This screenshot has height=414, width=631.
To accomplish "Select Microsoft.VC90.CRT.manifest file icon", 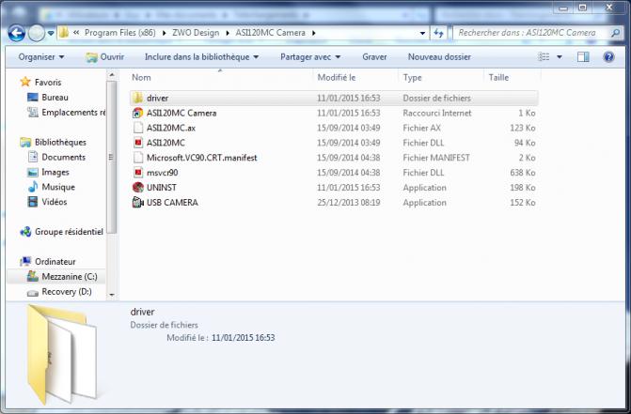I will (138, 158).
